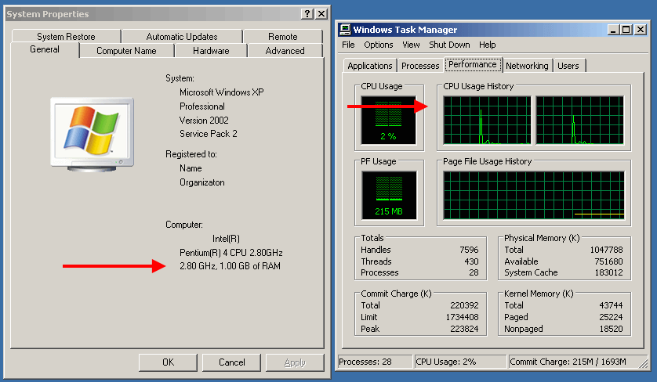The image size is (657, 382).
Task: Click Commit Charge Limit value 1734408
Action: (x=462, y=317)
